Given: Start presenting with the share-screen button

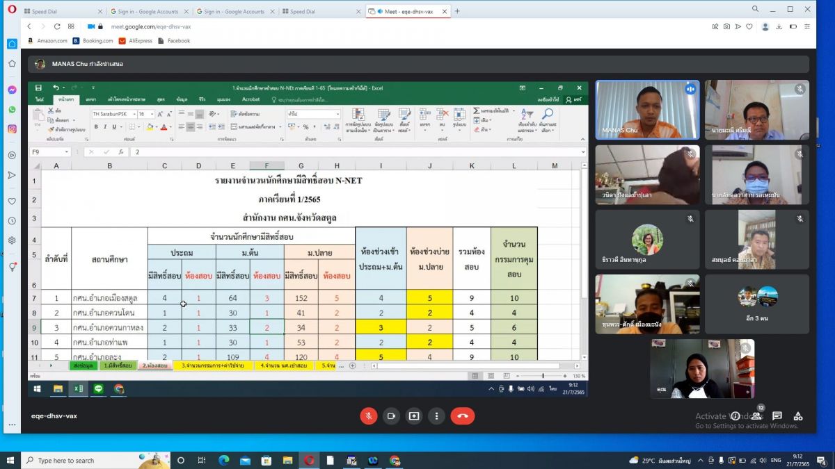Looking at the screenshot, I should click(414, 415).
